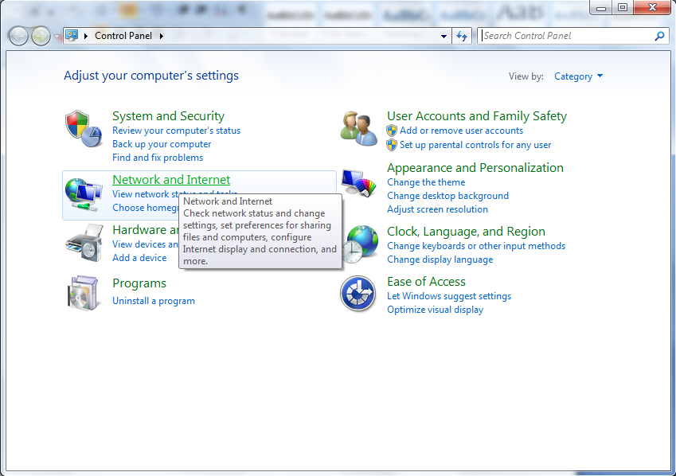Open the Clock, Language, Region globe icon
Viewport: 676px width, 476px height.
361,244
